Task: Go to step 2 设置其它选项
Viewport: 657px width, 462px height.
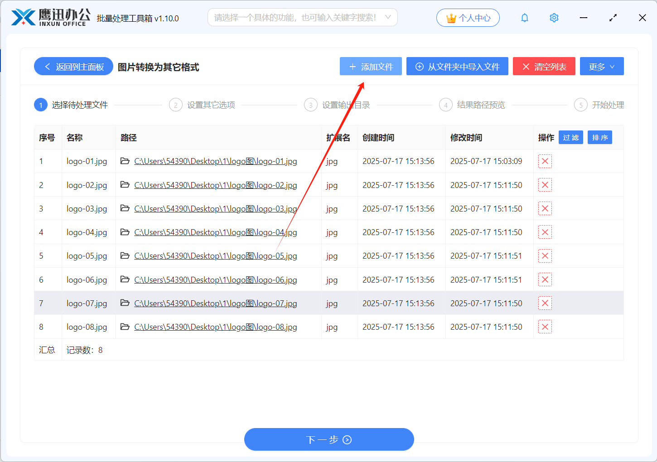Action: tap(202, 105)
